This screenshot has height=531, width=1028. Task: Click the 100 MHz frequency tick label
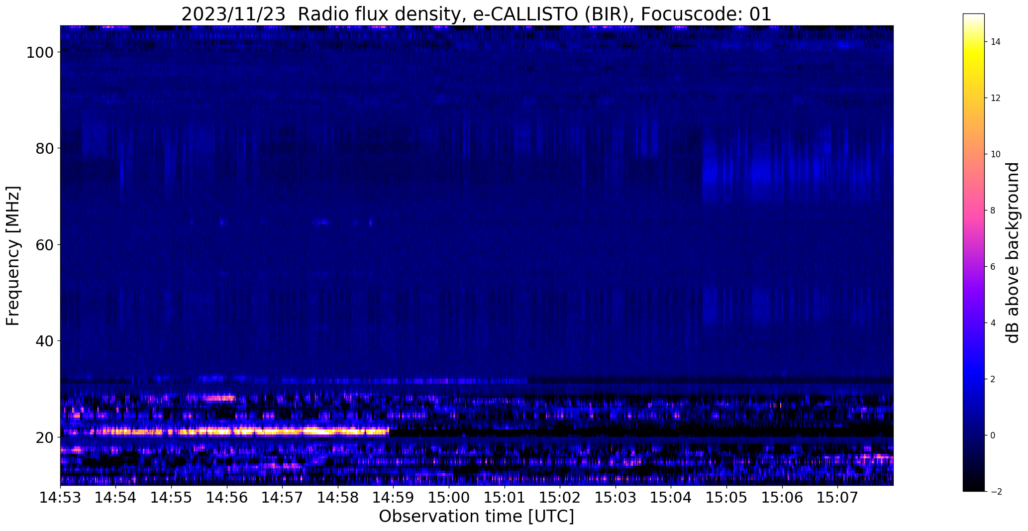(x=41, y=52)
